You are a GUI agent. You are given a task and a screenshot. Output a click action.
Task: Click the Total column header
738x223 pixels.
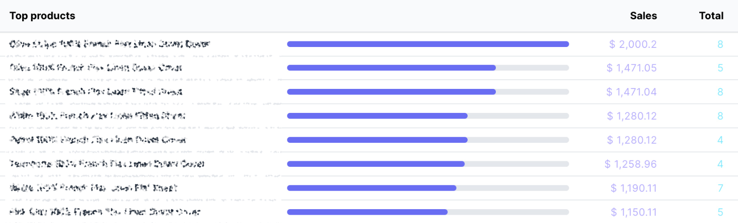pyautogui.click(x=711, y=16)
